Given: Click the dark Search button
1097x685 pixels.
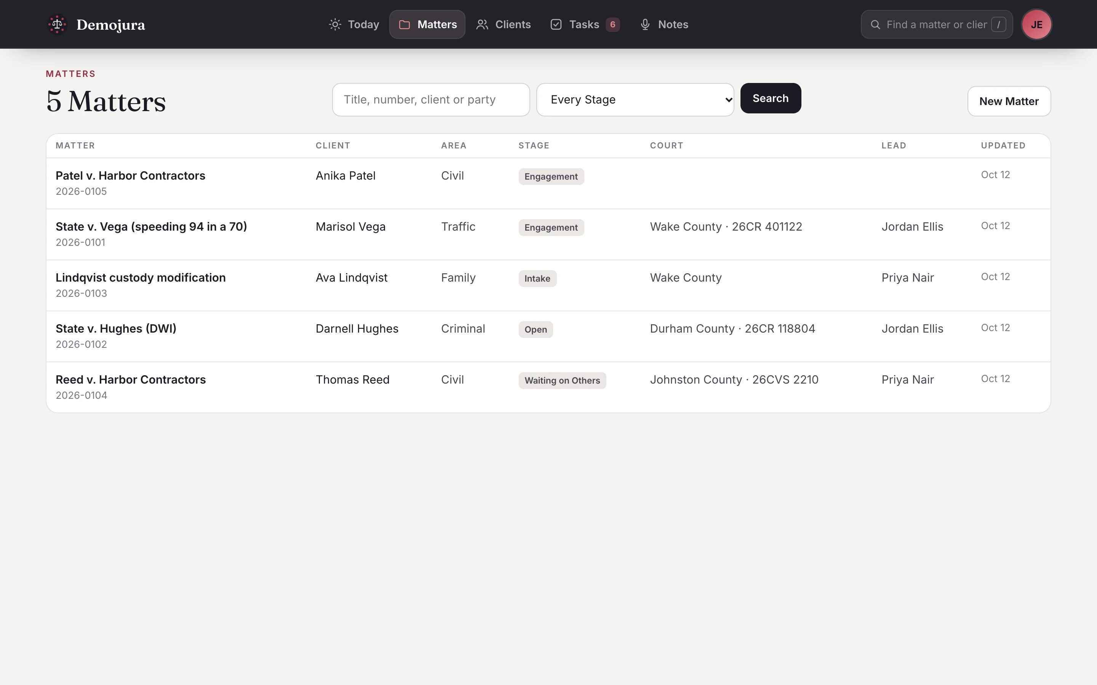Looking at the screenshot, I should (771, 98).
